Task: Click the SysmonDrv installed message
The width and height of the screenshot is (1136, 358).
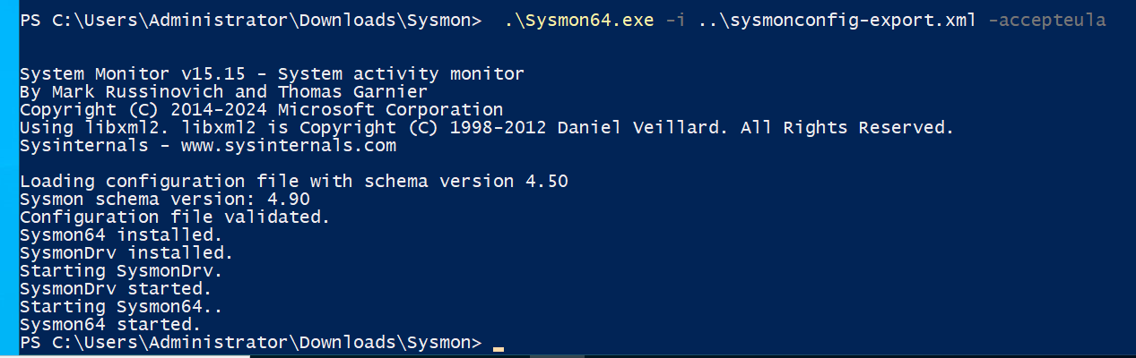Action: 126,252
